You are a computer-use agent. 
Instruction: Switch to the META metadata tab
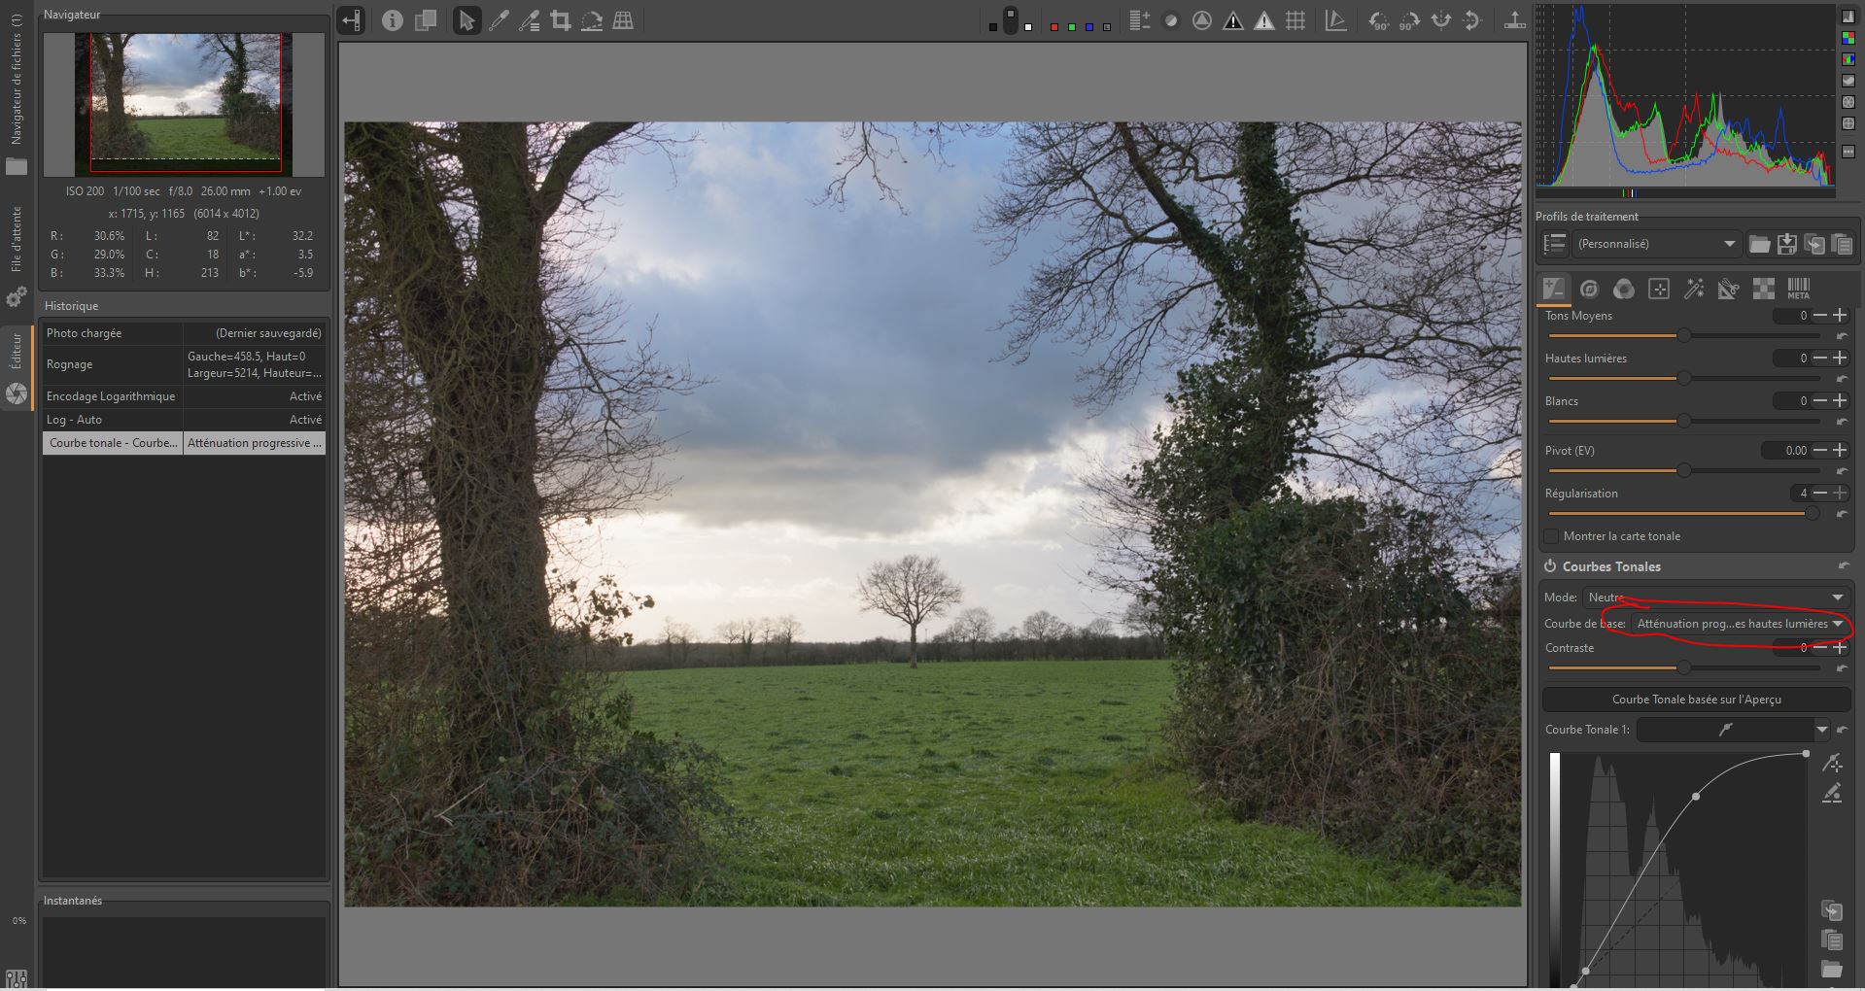pyautogui.click(x=1798, y=289)
